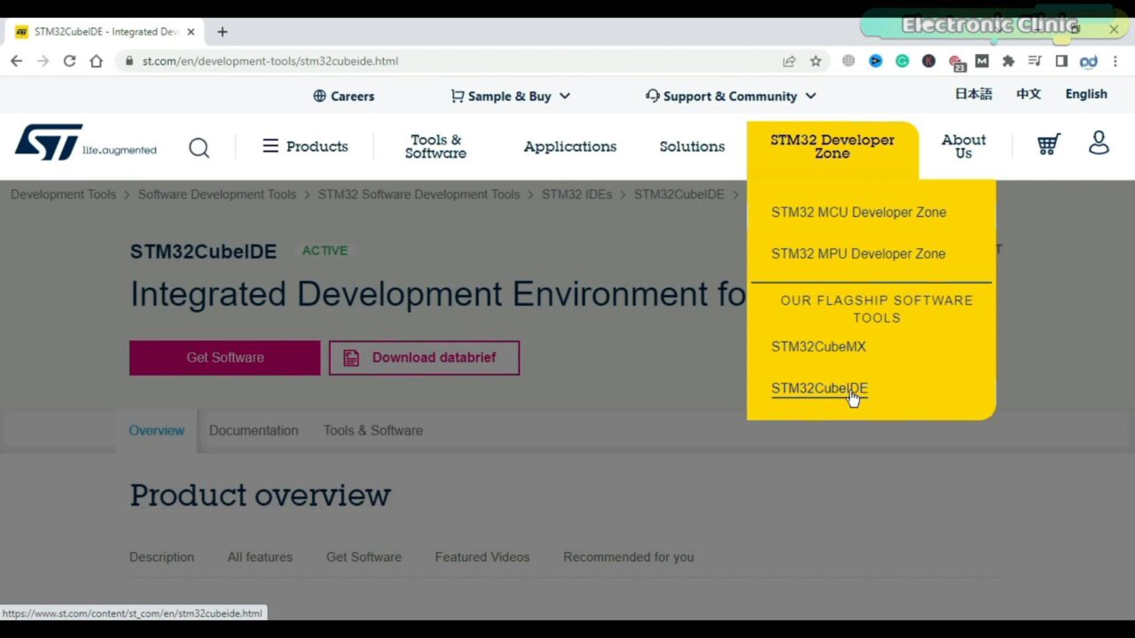Switch to the Documentation tab

coord(254,431)
